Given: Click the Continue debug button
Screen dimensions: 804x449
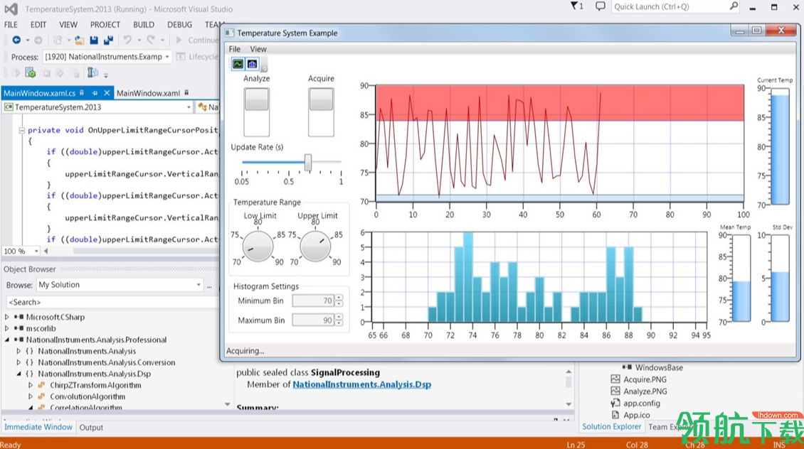Looking at the screenshot, I should click(197, 40).
